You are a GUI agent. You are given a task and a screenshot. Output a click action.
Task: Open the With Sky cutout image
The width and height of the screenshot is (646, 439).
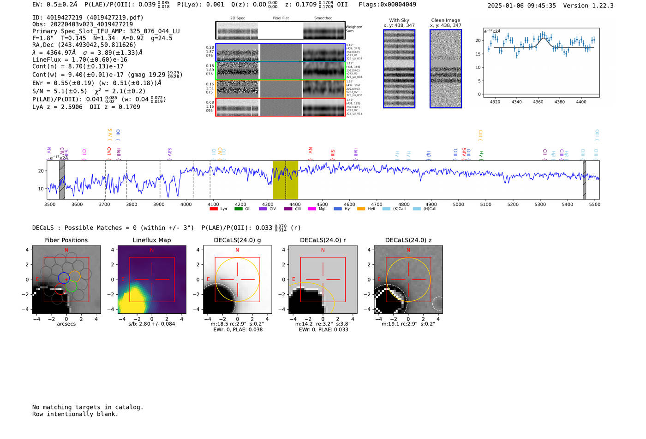[399, 69]
